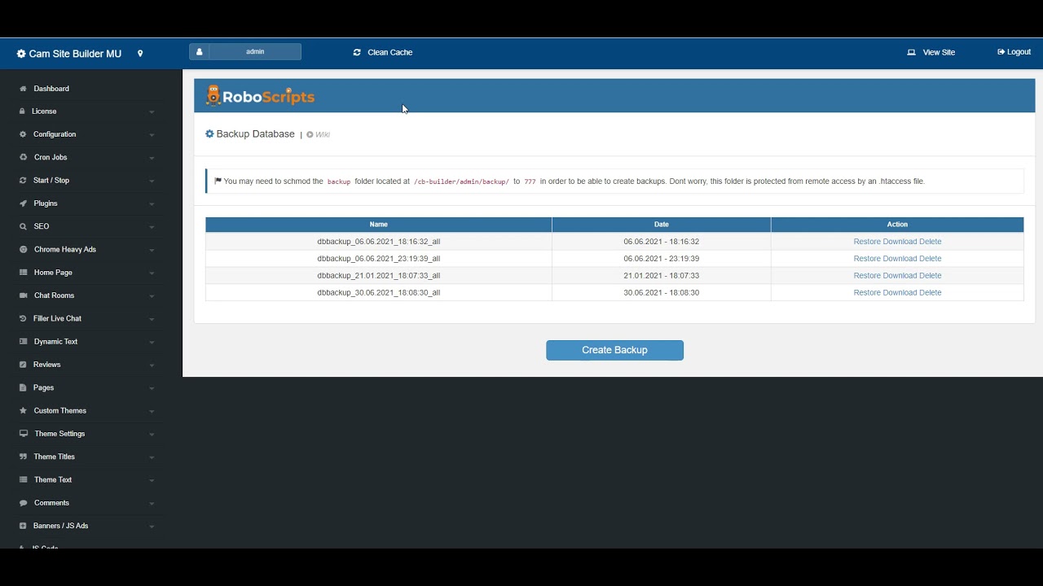Open the Theme Text menu
Image resolution: width=1043 pixels, height=586 pixels.
[x=52, y=480]
